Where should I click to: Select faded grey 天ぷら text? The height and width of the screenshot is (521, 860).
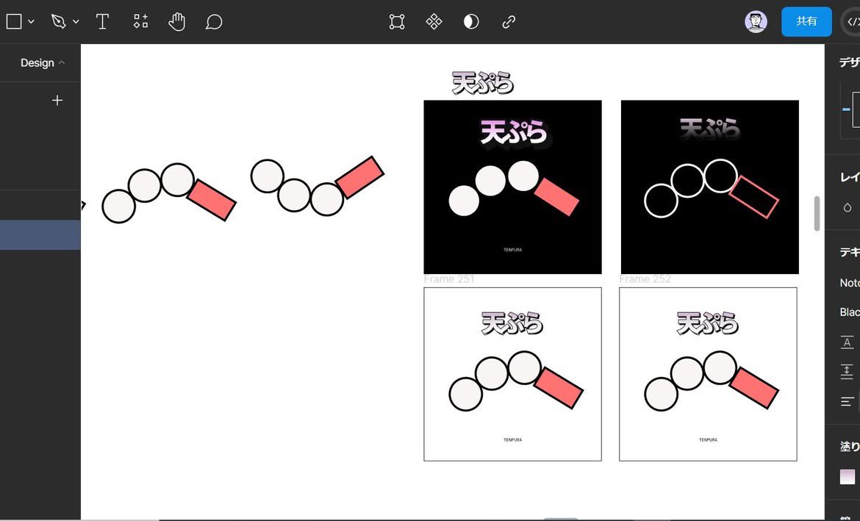point(710,129)
